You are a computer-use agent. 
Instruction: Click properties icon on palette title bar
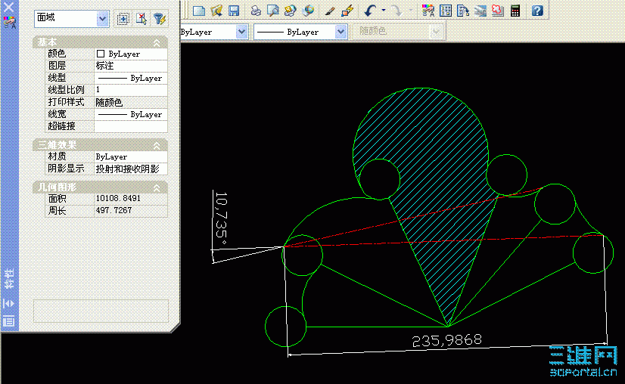point(9,23)
